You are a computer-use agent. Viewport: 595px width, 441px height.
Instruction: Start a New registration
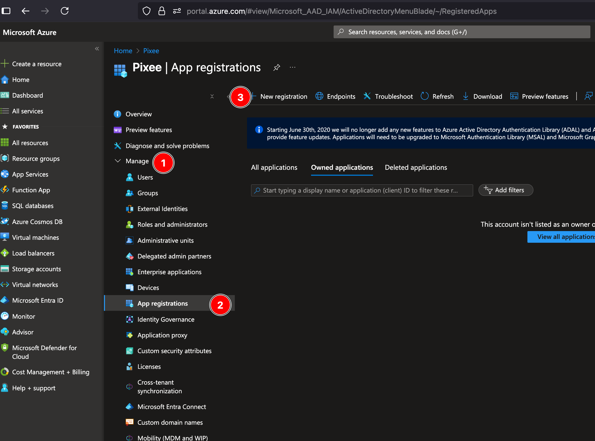tap(284, 96)
